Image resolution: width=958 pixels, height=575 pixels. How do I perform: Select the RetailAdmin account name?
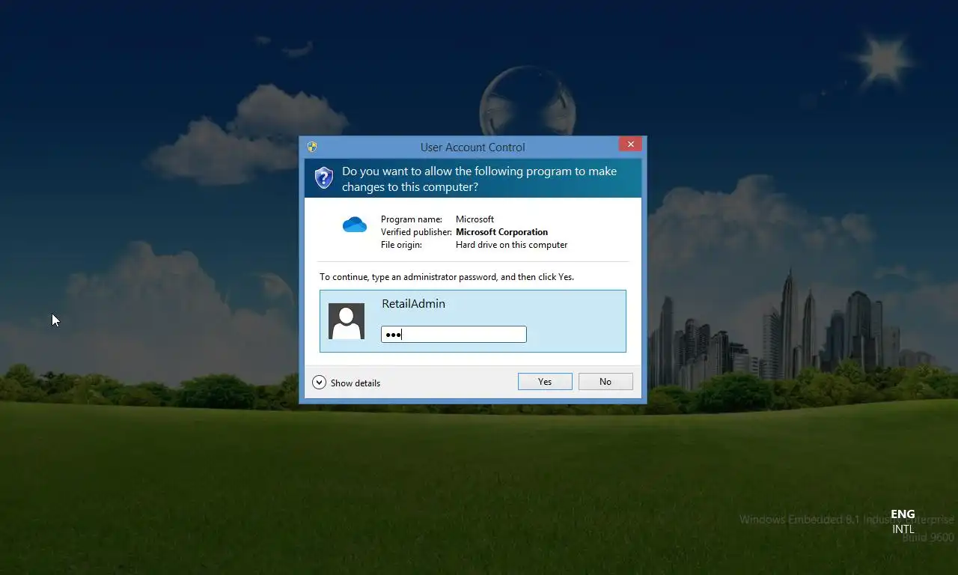point(413,304)
